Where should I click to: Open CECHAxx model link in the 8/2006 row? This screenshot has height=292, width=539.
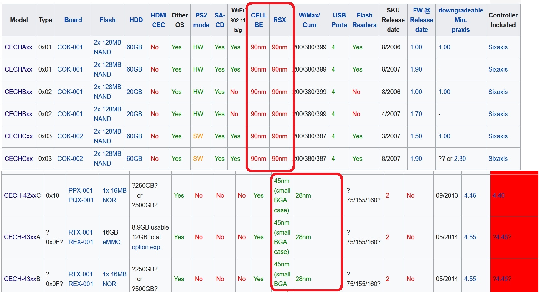click(18, 47)
